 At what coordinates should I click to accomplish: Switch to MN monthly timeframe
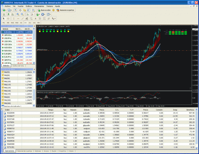click(39, 23)
